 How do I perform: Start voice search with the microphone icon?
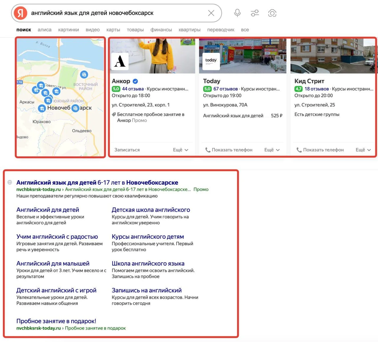[237, 13]
